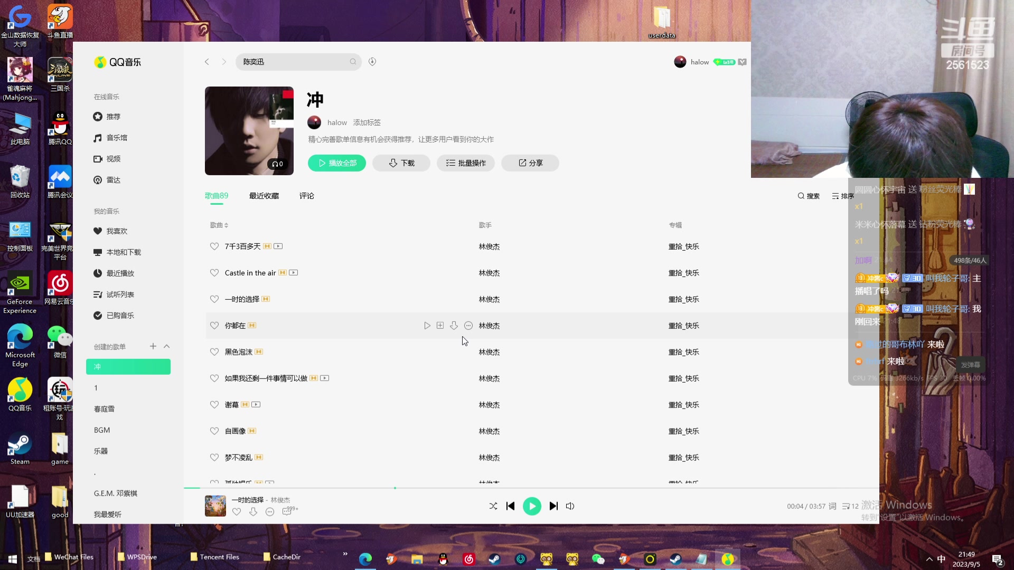
Task: Open the 排序 sort dropdown
Action: pyautogui.click(x=843, y=196)
